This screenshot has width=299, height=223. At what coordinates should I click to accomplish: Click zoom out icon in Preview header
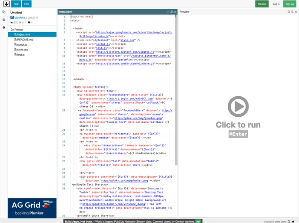pyautogui.click(x=289, y=12)
